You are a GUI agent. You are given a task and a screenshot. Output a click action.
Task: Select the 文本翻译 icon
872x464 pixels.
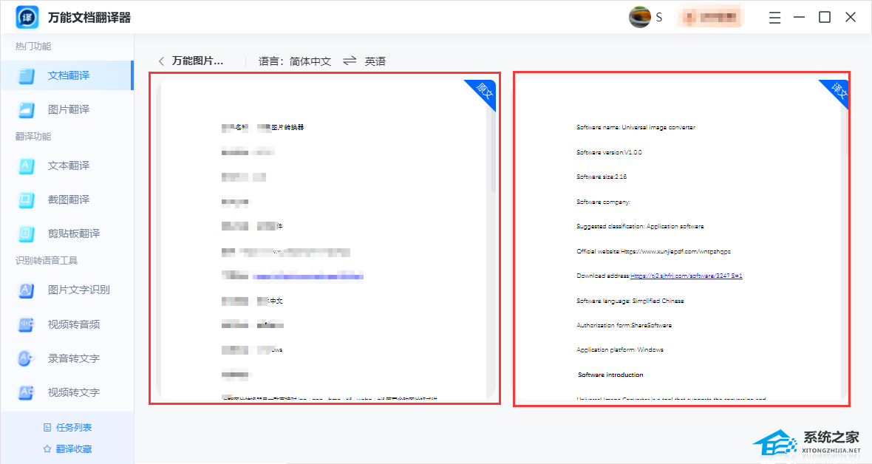(27, 166)
